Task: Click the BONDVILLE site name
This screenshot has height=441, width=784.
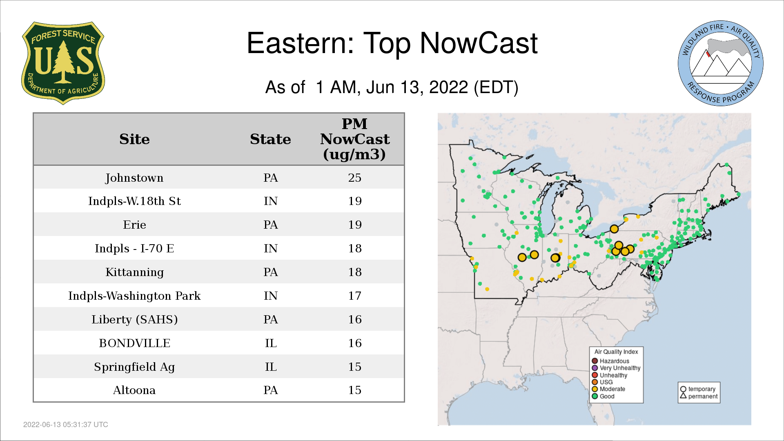Action: click(134, 343)
